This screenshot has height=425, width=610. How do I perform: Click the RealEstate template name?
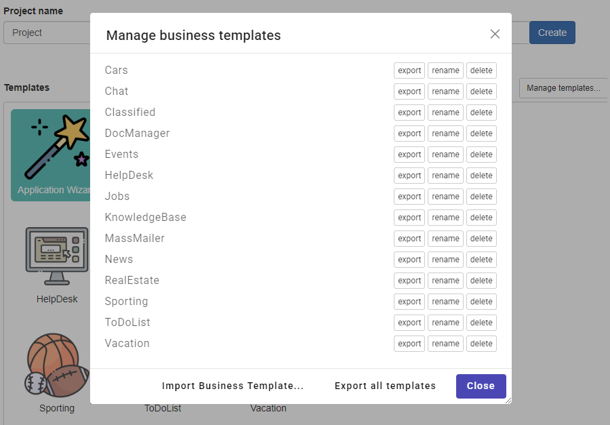(x=132, y=280)
